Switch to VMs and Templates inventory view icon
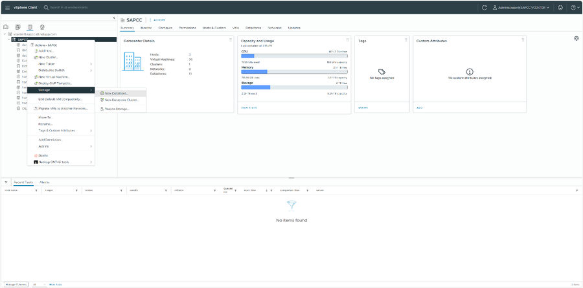 coord(17,27)
